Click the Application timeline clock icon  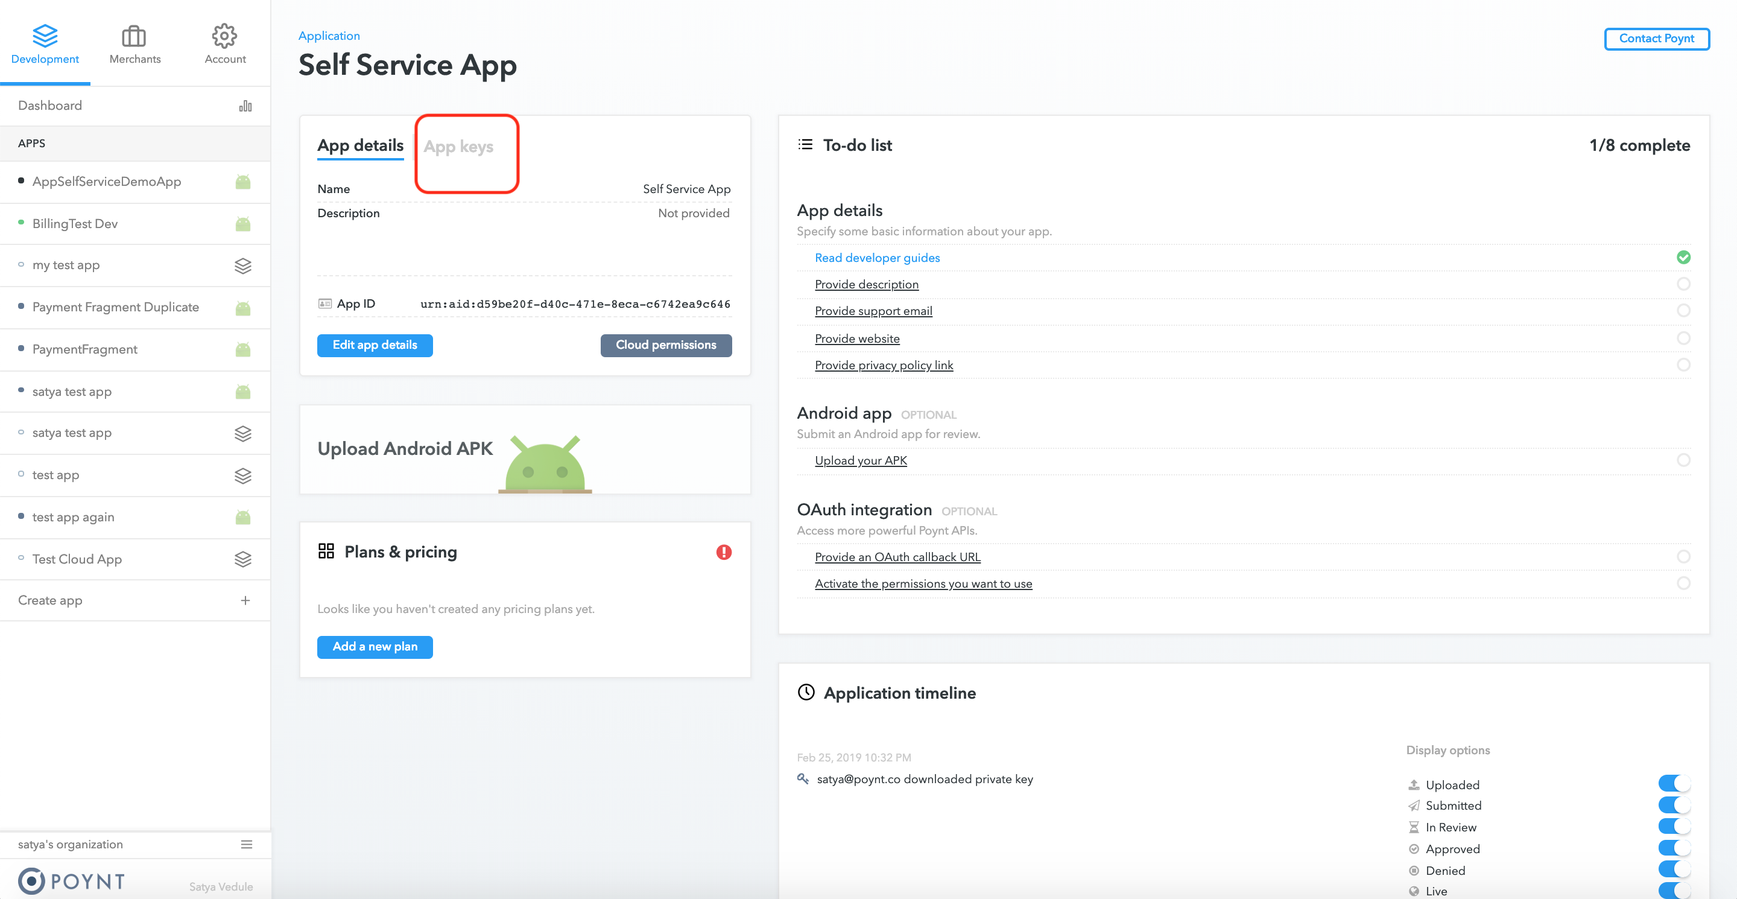pos(806,692)
